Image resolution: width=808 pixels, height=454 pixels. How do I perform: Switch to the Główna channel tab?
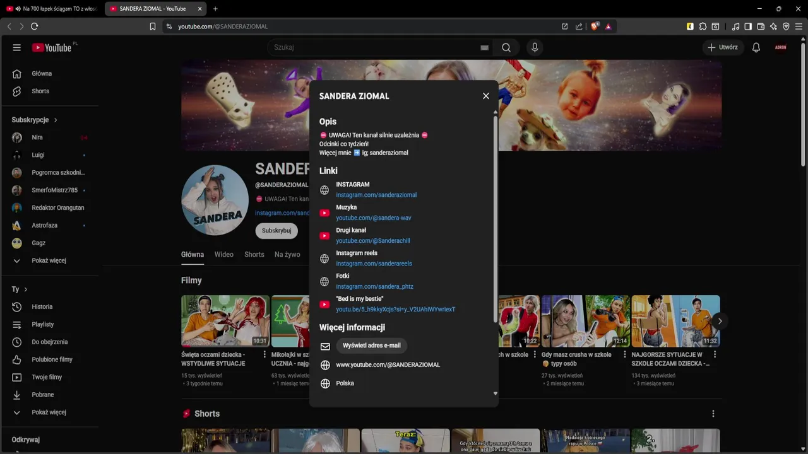coord(193,255)
